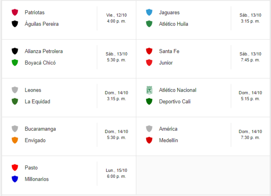Select the Atlético Nacional team crest
This screenshot has height=196, width=271.
tap(149, 90)
